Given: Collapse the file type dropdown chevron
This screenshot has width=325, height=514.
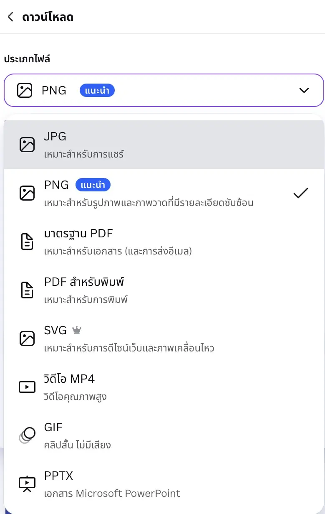Looking at the screenshot, I should point(304,90).
